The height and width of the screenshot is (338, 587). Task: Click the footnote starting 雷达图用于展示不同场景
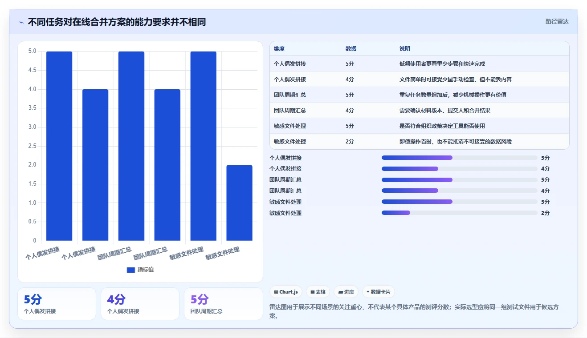pos(414,311)
